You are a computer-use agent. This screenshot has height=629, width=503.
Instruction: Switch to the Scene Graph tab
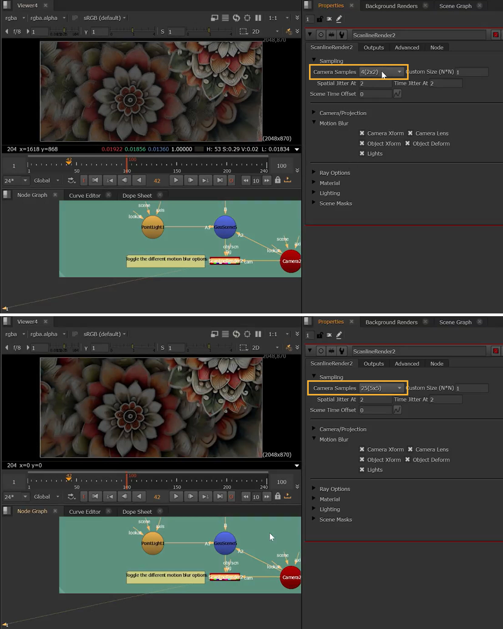coord(455,6)
